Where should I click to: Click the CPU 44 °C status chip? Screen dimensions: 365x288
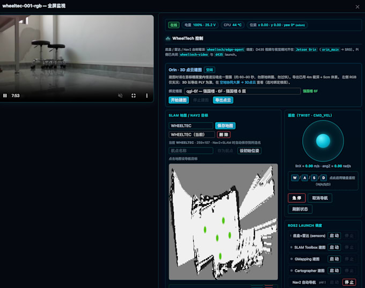pos(232,25)
